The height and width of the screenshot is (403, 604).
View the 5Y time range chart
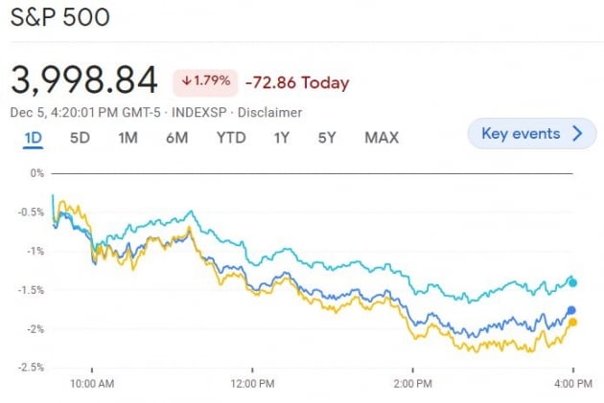327,138
